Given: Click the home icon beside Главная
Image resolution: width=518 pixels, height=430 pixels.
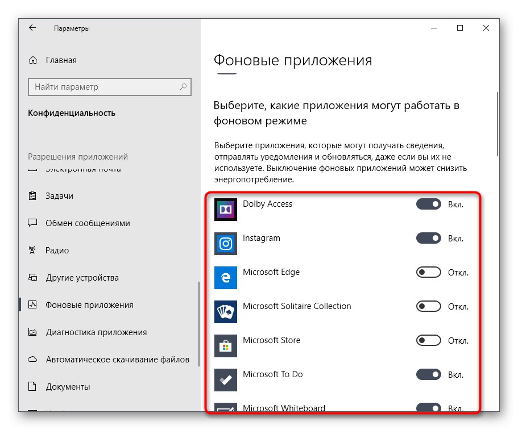Looking at the screenshot, I should coord(33,60).
